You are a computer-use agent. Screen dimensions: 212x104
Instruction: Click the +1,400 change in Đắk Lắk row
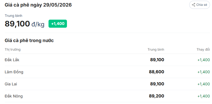[x=204, y=60]
